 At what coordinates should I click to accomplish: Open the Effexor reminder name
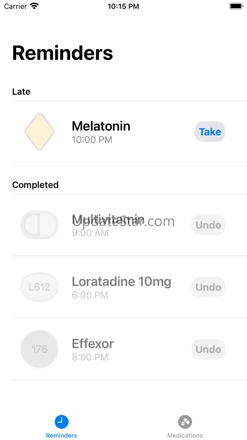[x=93, y=344]
